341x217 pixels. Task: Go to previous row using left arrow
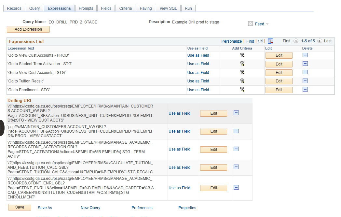pyautogui.click(x=296, y=41)
